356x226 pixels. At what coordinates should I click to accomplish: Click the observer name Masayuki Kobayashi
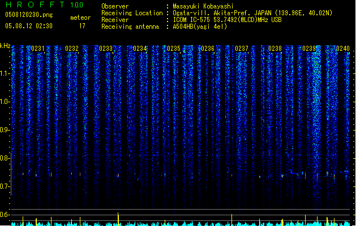click(203, 6)
